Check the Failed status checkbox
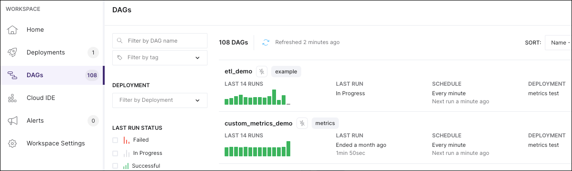The height and width of the screenshot is (171, 572). tap(115, 140)
